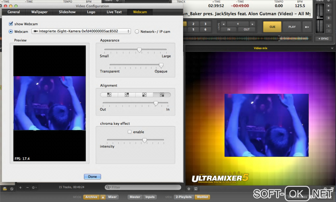Select the Waitlist view
The image size is (336, 202).
tap(202, 197)
